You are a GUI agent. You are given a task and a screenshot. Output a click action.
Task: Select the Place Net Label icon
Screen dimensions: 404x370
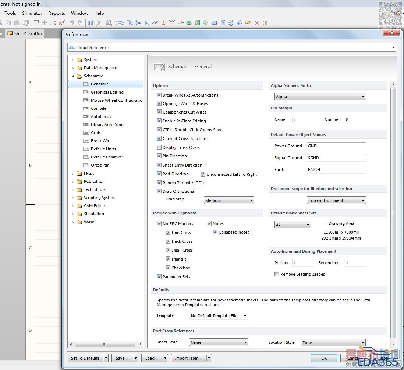pyautogui.click(x=155, y=23)
